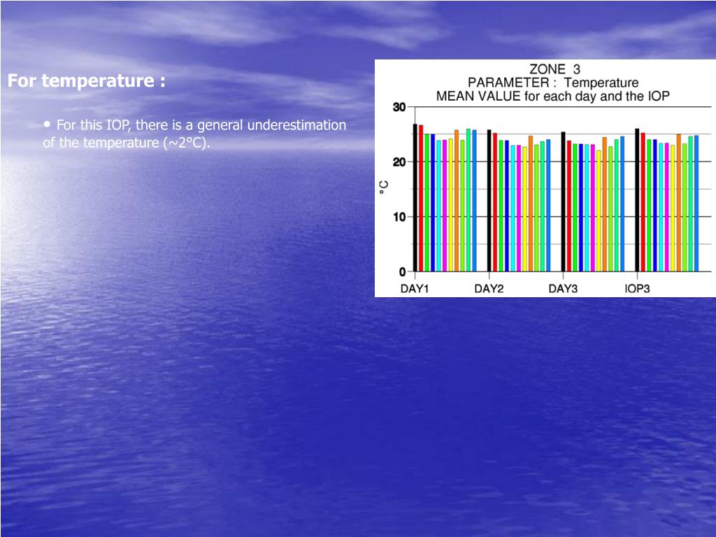Click the 'ZONE 3' chart title
Screen dimensions: 716x537
(x=554, y=69)
